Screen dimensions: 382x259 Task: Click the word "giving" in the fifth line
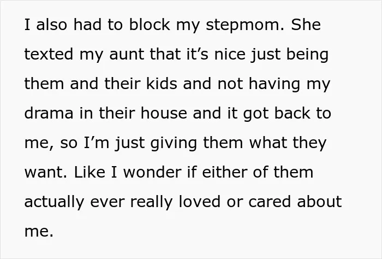(x=174, y=144)
